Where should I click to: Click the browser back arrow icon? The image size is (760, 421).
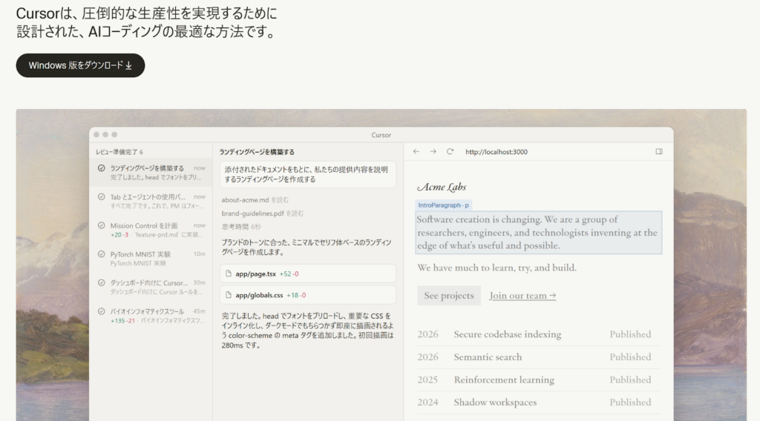tap(416, 152)
